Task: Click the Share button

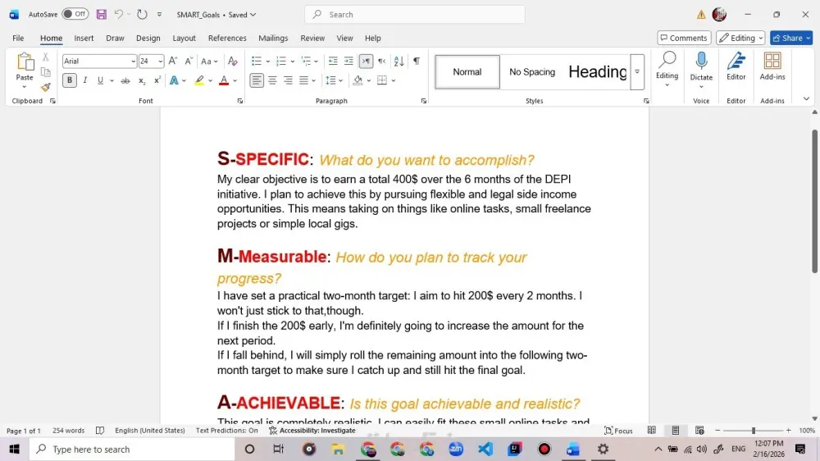Action: point(790,38)
